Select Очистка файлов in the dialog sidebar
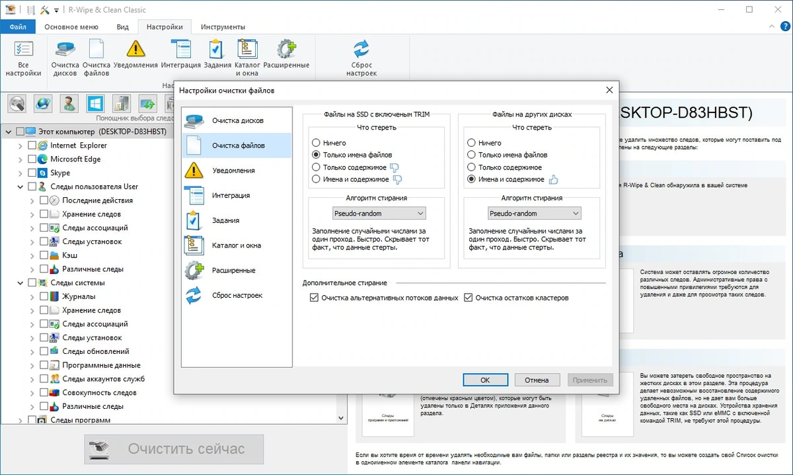 (x=237, y=146)
